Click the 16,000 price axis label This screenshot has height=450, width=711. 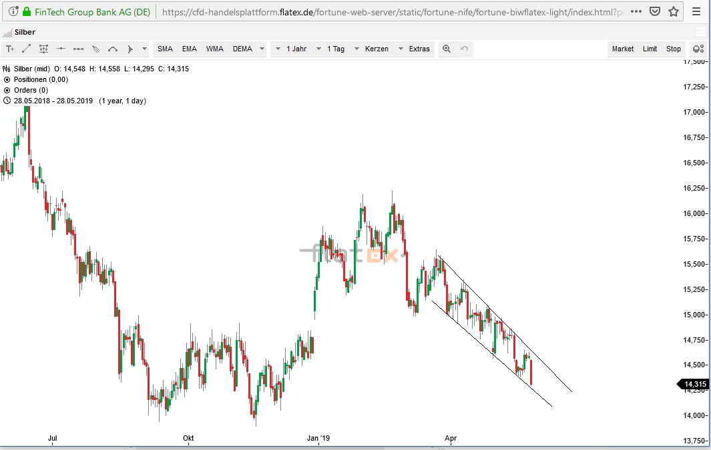(694, 214)
